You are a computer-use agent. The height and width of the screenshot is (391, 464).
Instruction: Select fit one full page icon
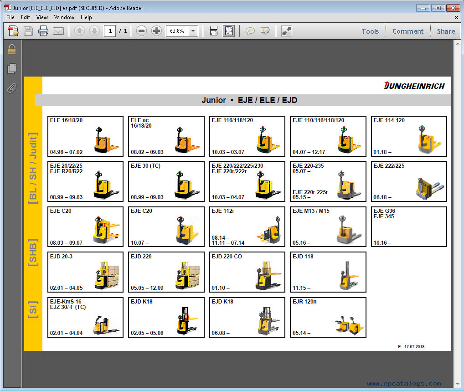tap(229, 31)
